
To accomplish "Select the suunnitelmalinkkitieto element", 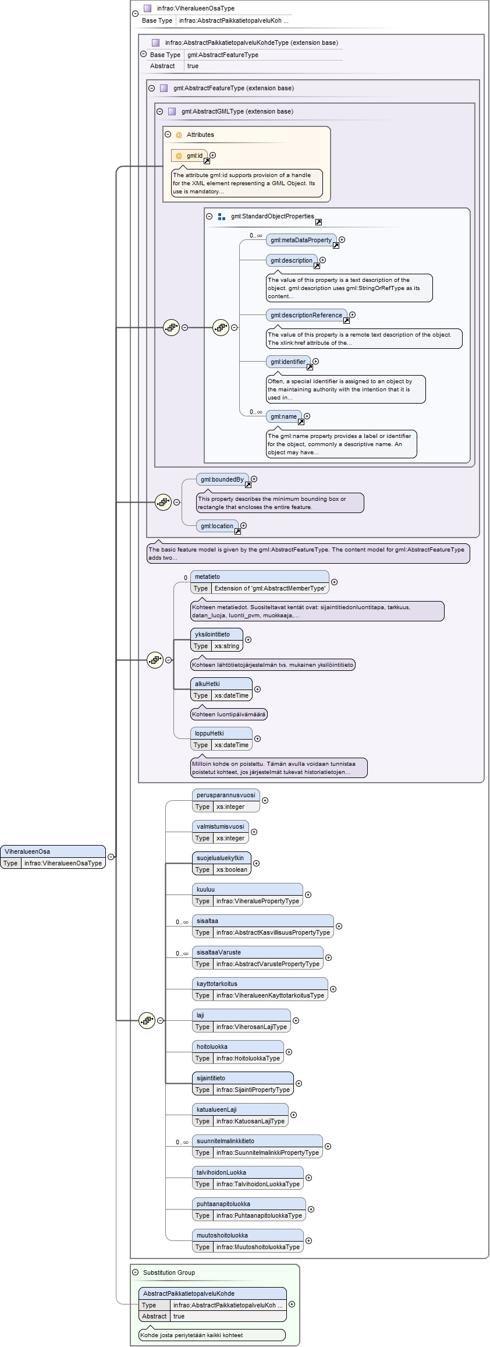I will pos(257,1147).
